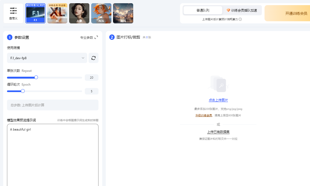Click the 点击上传图片 upload link
Viewport: 310px width, 186px height.
[218, 100]
